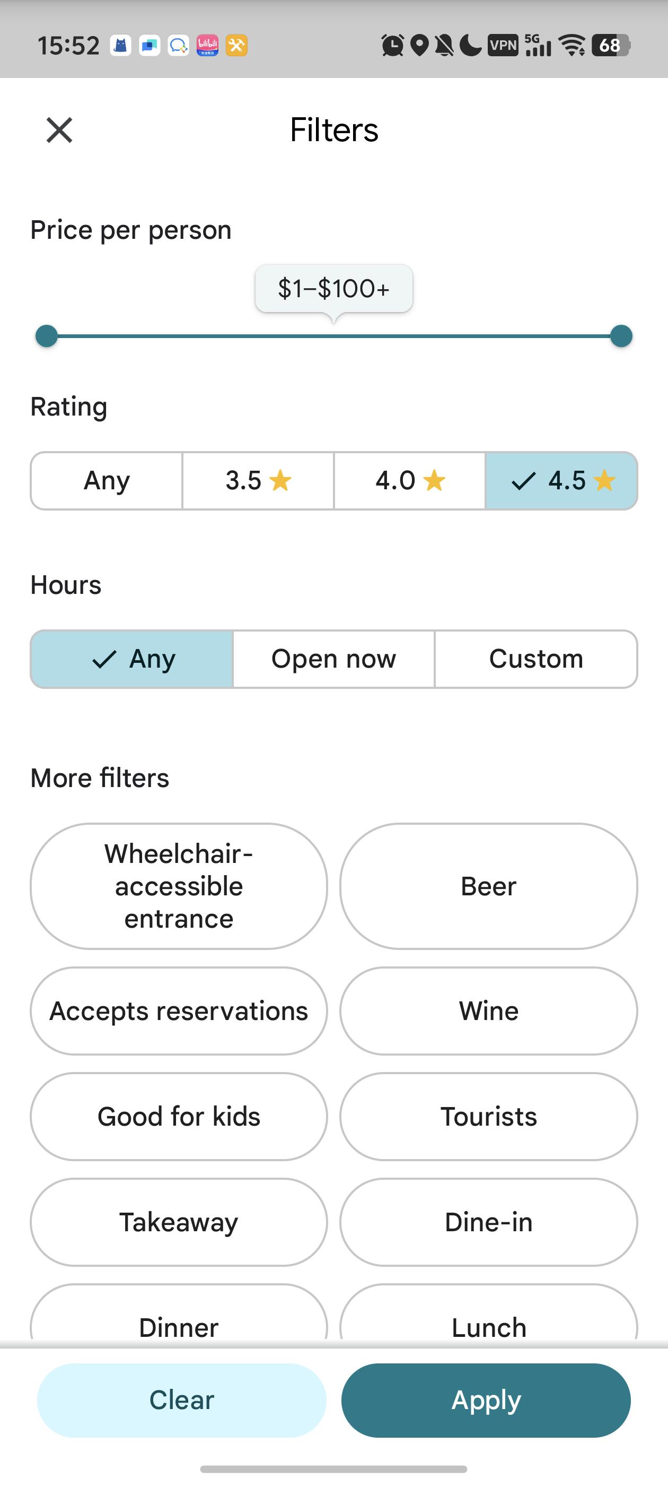Tap the location pin status icon
The height and width of the screenshot is (1486, 668).
[420, 45]
